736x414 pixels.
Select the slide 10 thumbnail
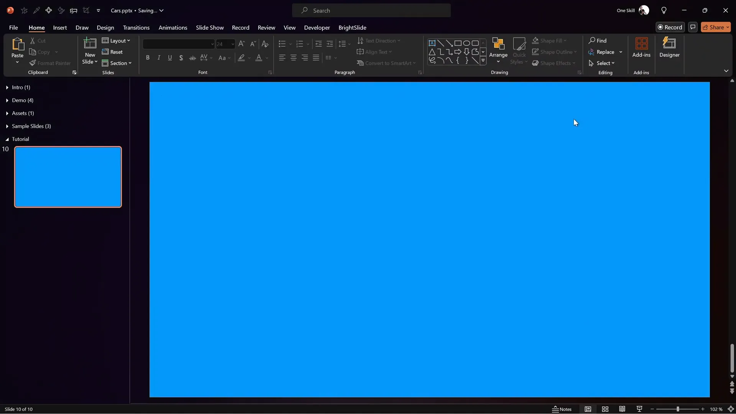[68, 177]
